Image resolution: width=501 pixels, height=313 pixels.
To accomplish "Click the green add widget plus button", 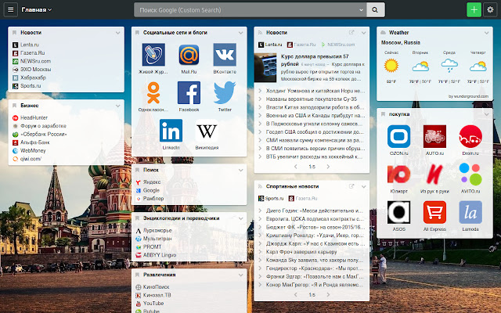I will [473, 10].
